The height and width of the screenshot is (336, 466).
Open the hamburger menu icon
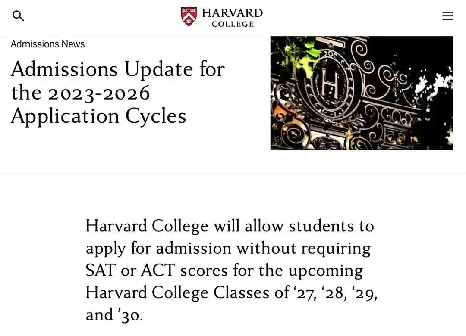pos(447,16)
